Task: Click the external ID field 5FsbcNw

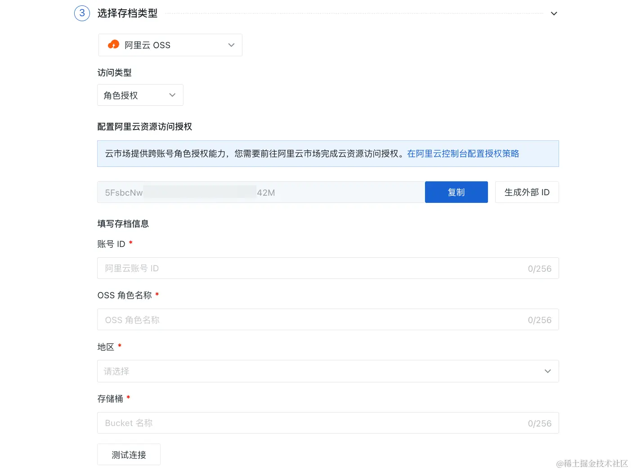Action: point(261,192)
